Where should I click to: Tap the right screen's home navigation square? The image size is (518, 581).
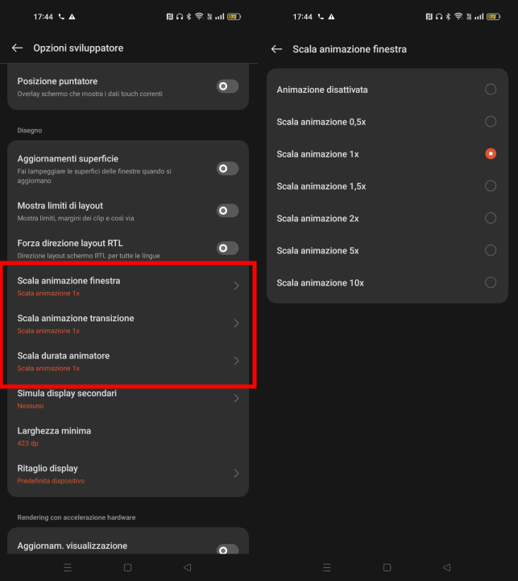387,567
